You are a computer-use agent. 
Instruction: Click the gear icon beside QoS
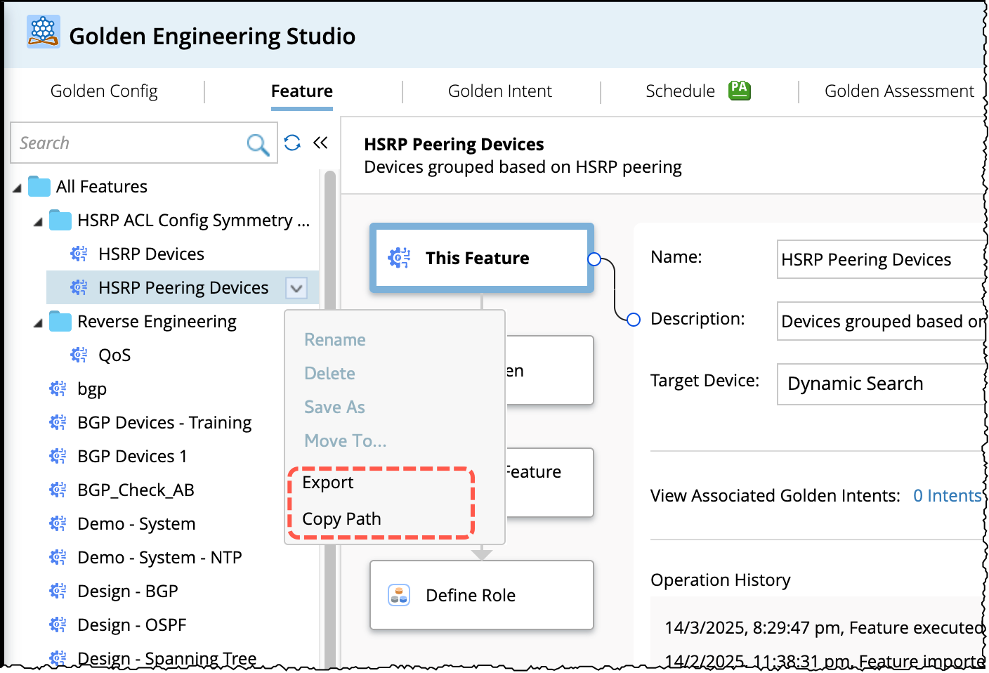tap(79, 355)
